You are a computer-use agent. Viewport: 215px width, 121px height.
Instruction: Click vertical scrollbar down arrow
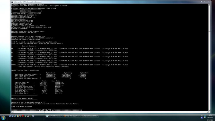209,110
